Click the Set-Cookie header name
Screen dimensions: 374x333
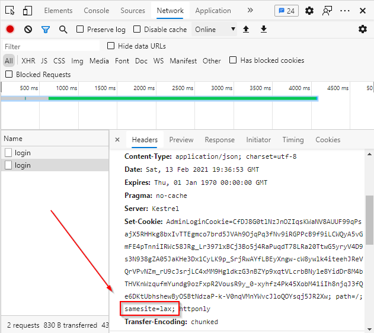(143, 222)
